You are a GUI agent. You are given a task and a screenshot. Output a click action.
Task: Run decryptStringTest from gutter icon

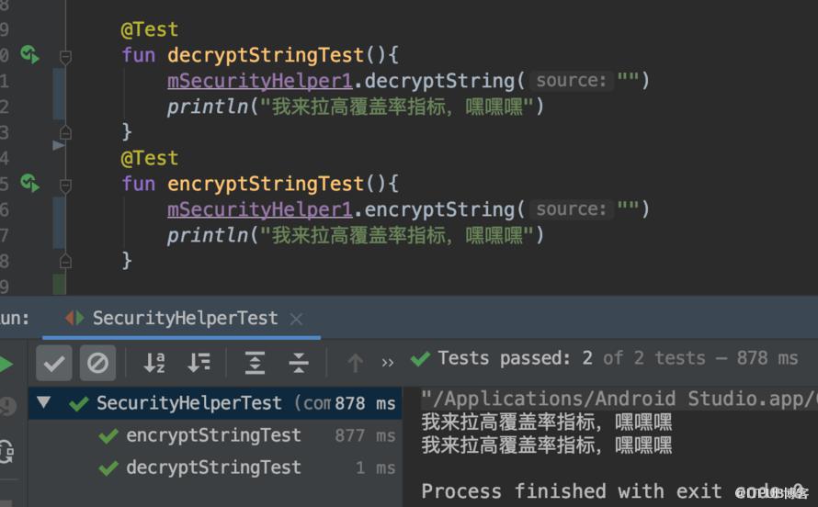click(29, 54)
